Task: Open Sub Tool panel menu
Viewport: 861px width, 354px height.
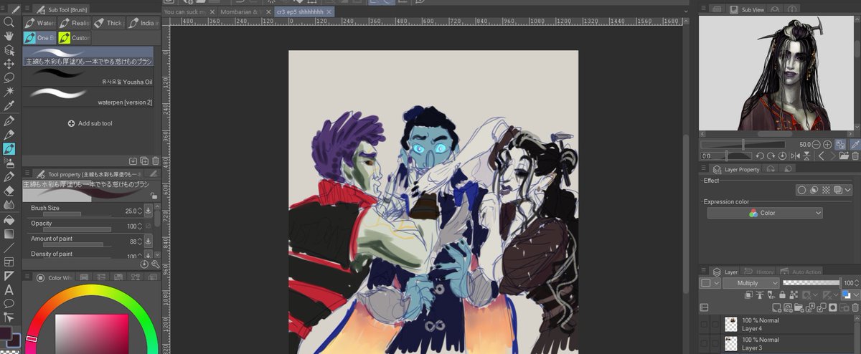Action: click(x=27, y=10)
